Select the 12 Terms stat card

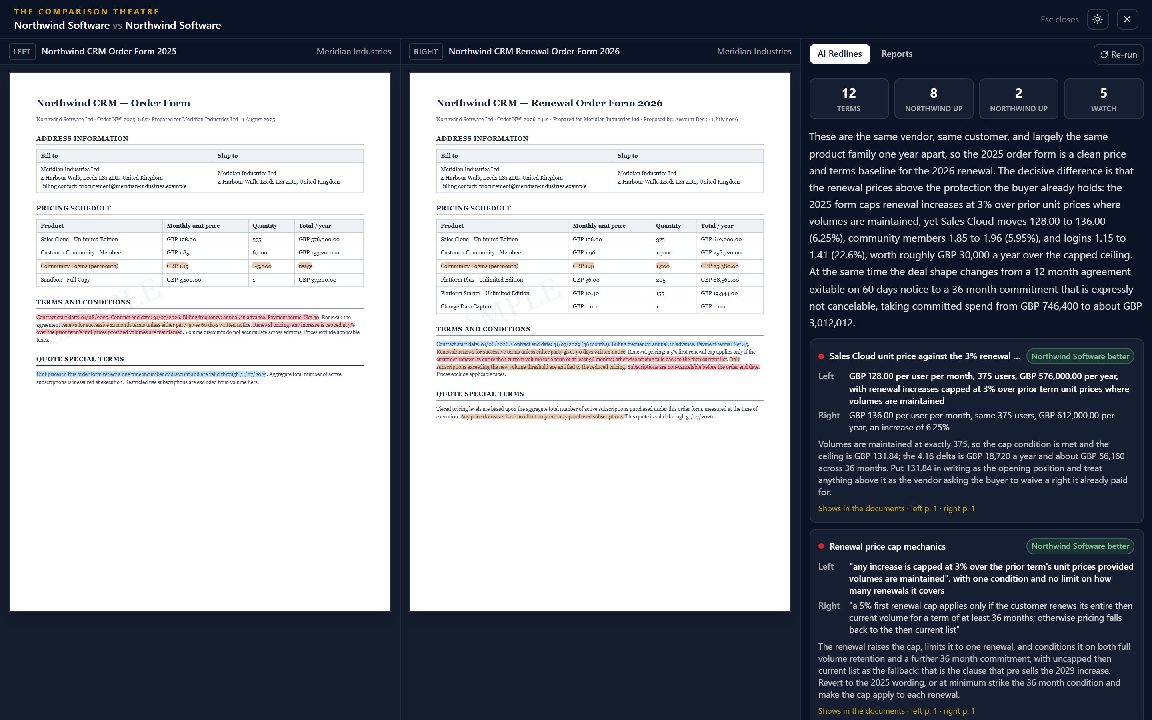(849, 99)
